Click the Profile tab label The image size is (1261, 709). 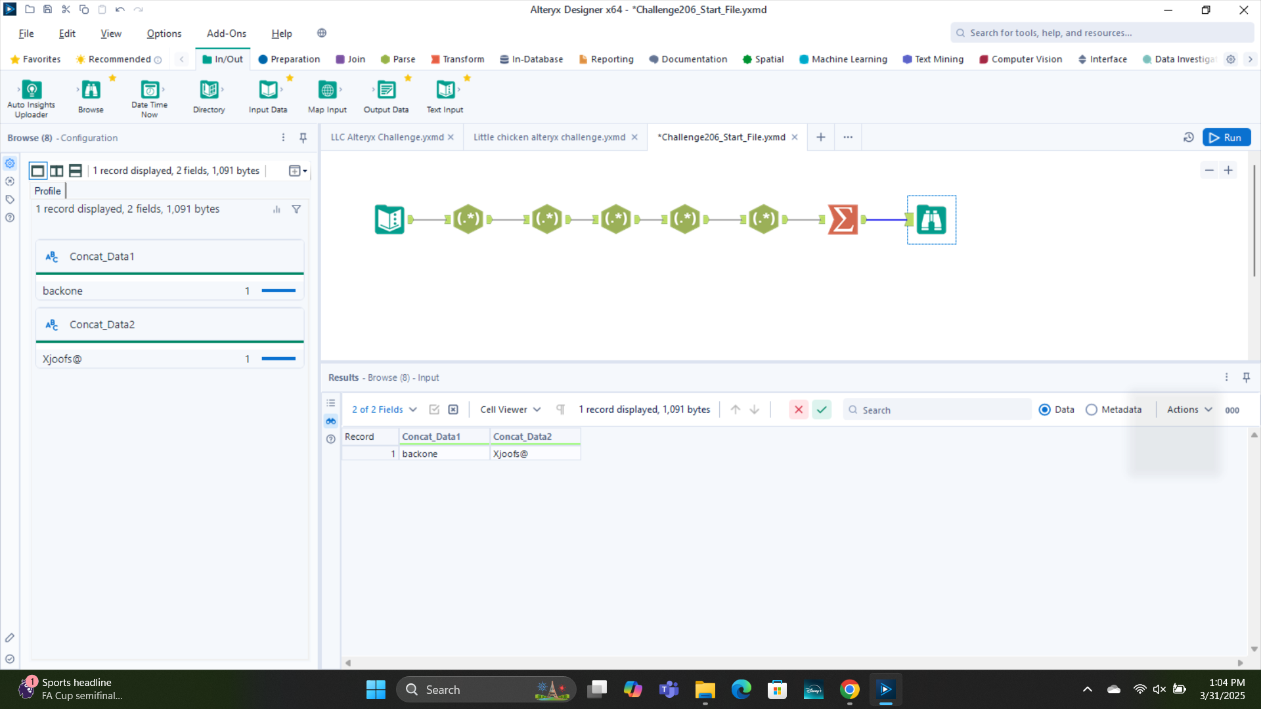tap(47, 190)
